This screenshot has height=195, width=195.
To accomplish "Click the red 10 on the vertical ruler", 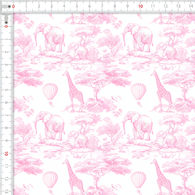I will [x=6, y=154].
